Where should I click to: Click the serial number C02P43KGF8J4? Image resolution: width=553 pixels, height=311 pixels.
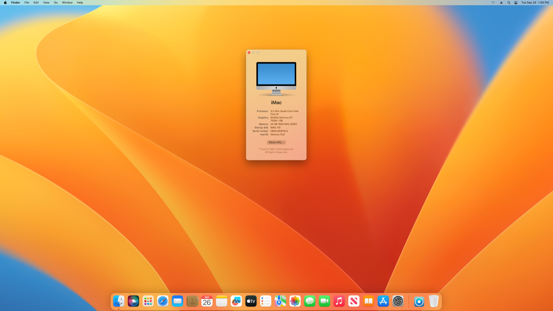click(x=279, y=131)
